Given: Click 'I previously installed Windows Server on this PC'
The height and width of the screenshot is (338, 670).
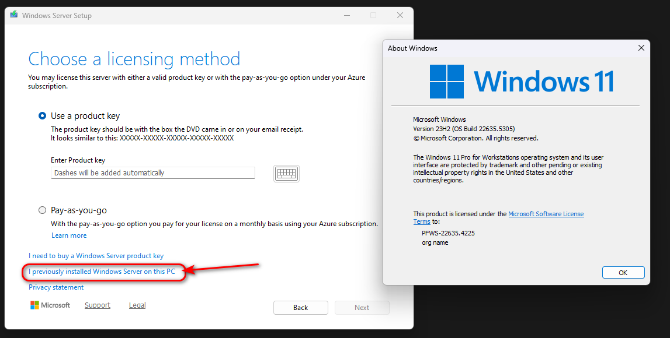Looking at the screenshot, I should [102, 272].
